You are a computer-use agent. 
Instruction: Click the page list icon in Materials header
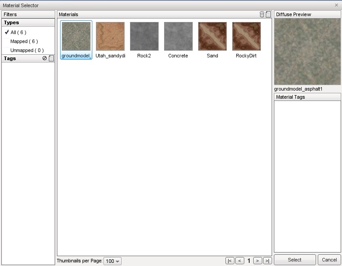point(268,14)
